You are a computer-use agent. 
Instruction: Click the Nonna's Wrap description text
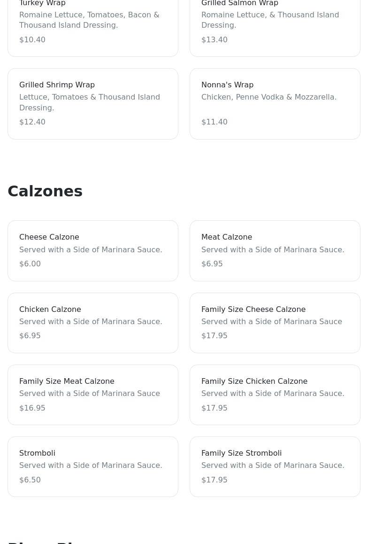(268, 97)
